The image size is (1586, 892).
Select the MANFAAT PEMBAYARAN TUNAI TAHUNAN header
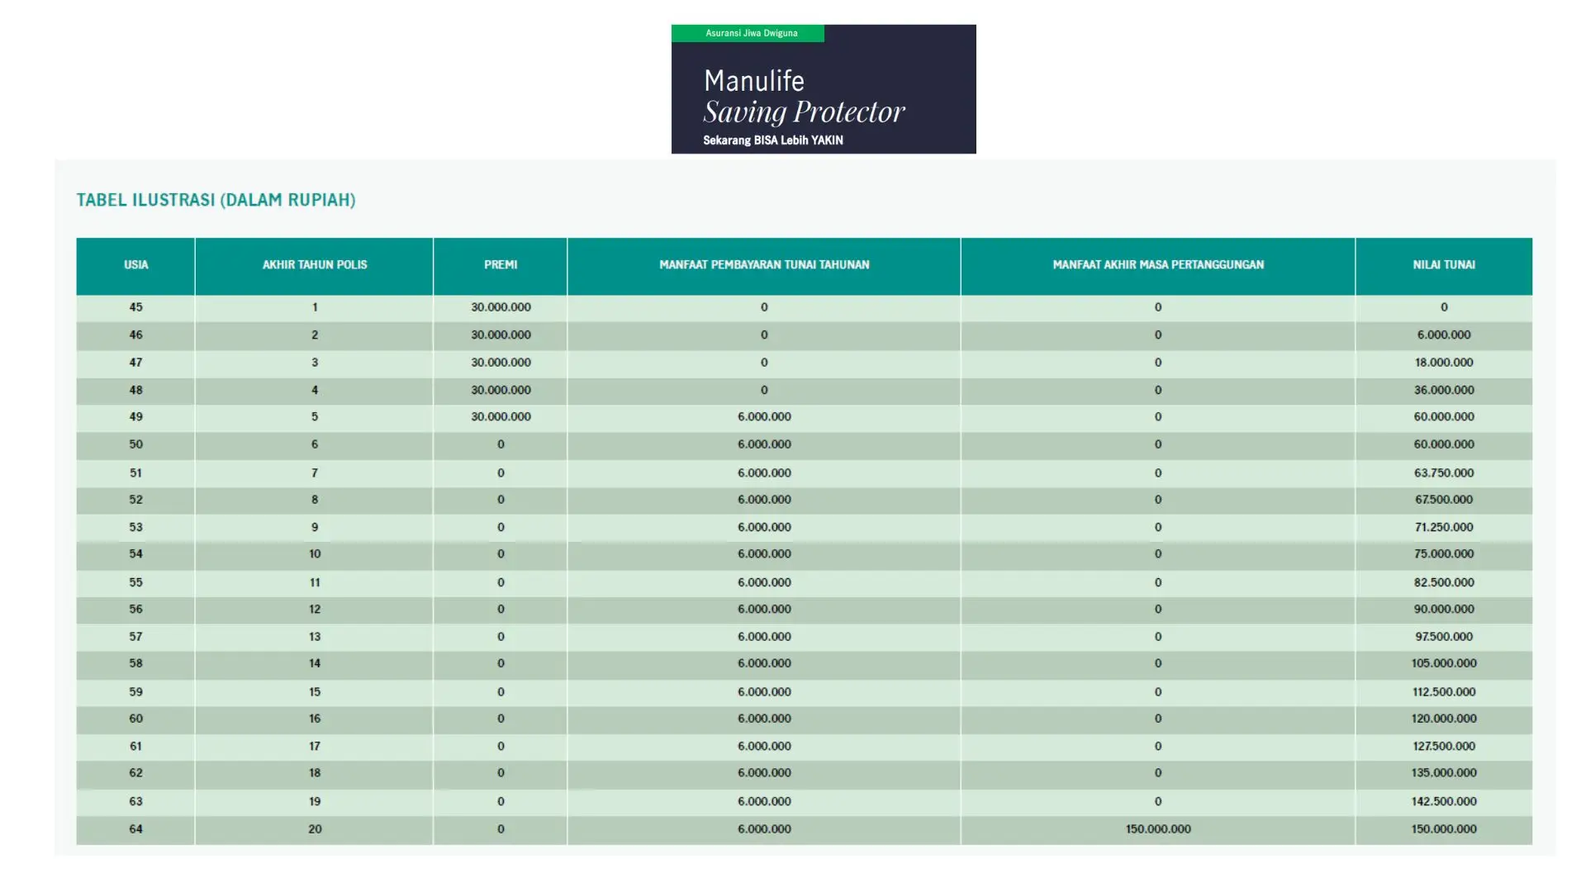763,265
